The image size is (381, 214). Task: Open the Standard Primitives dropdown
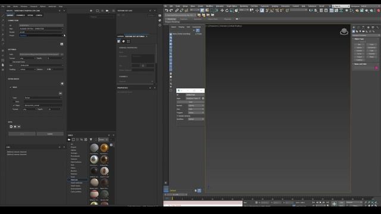[366, 36]
